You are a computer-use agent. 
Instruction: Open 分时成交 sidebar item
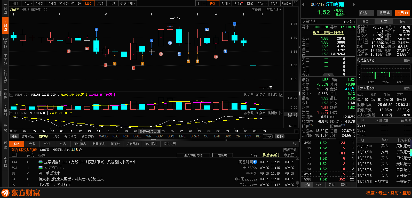point(5,77)
